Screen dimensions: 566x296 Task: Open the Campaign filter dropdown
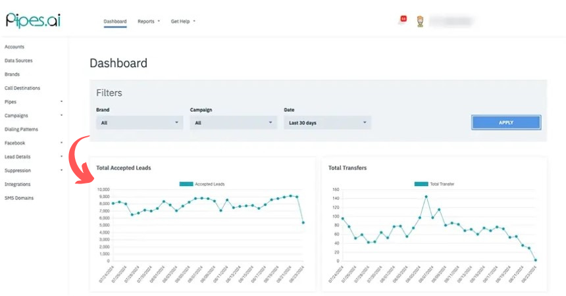pos(234,122)
